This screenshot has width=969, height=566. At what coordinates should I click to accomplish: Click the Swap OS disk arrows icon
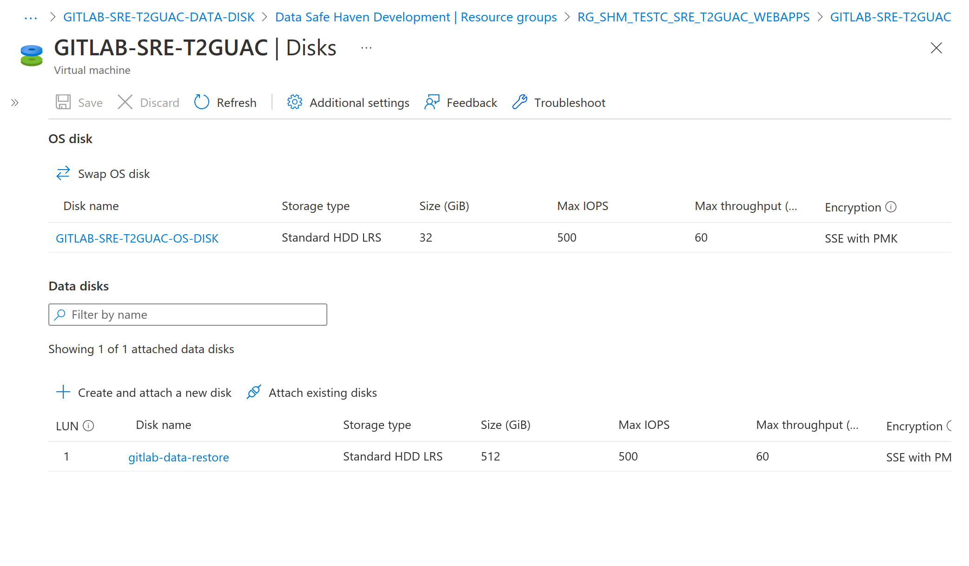pos(63,173)
